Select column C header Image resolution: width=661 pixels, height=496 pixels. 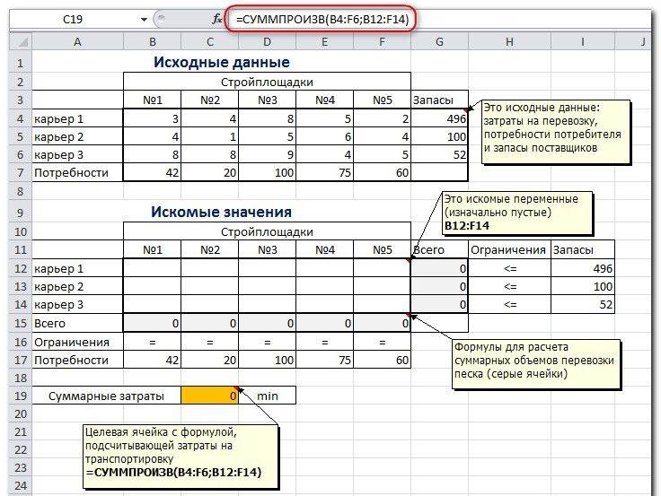[x=210, y=41]
